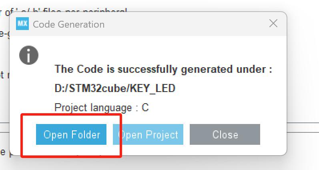Click the Open Project button

click(148, 134)
